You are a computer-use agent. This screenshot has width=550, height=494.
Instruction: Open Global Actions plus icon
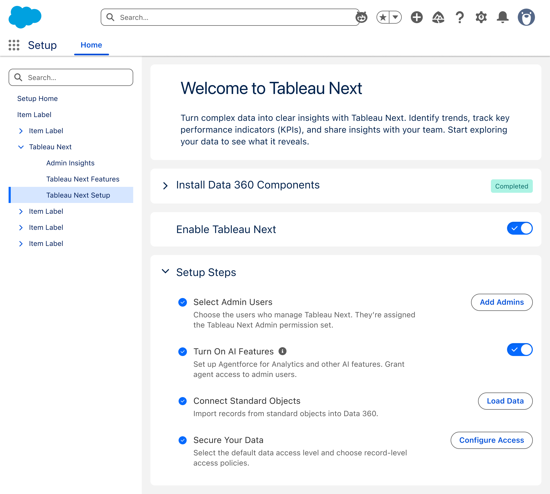click(417, 17)
